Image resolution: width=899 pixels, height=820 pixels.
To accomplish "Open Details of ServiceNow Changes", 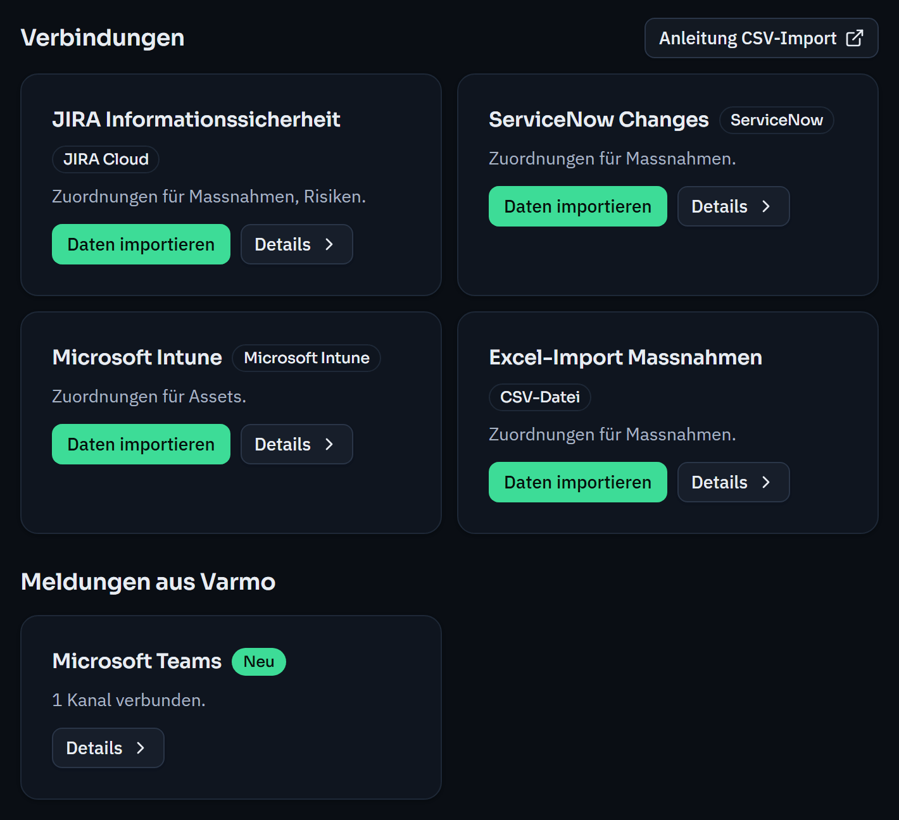I will (x=733, y=206).
